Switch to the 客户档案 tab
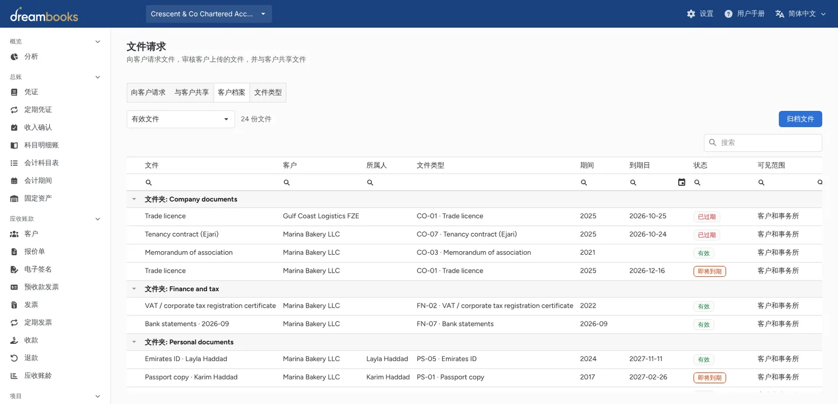 (x=231, y=93)
